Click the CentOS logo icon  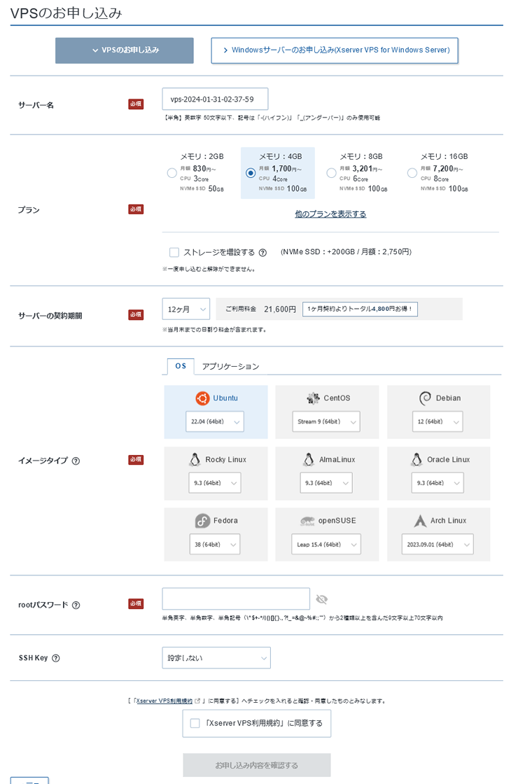tap(313, 398)
